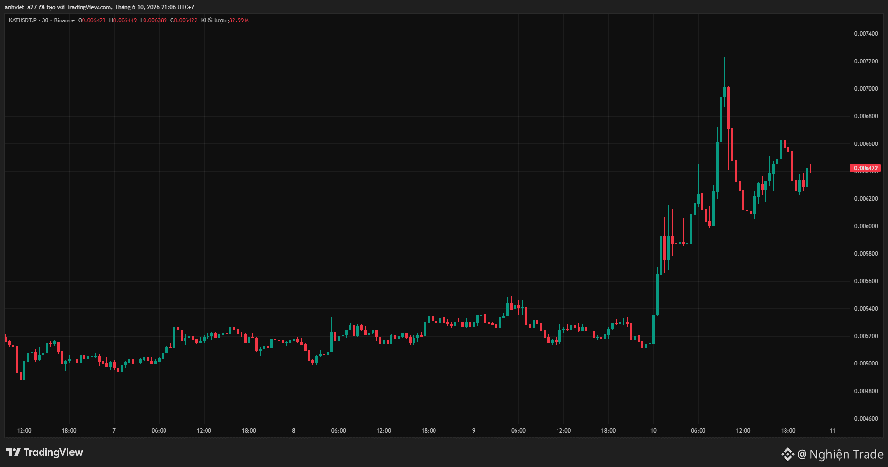Click the 0.007400 price axis label
The image size is (888, 467).
pyautogui.click(x=866, y=34)
